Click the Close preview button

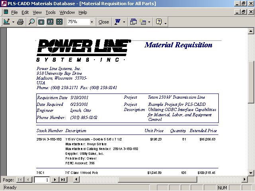click(x=104, y=22)
